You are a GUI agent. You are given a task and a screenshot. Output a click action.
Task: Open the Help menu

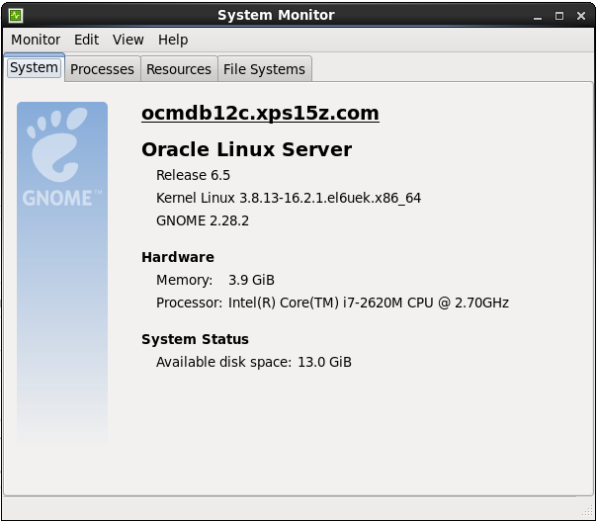[173, 40]
